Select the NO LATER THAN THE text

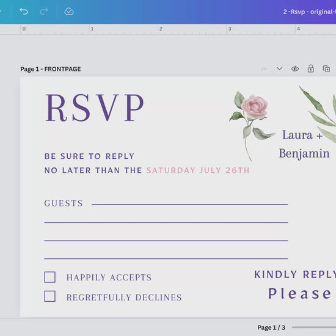pyautogui.click(x=93, y=170)
